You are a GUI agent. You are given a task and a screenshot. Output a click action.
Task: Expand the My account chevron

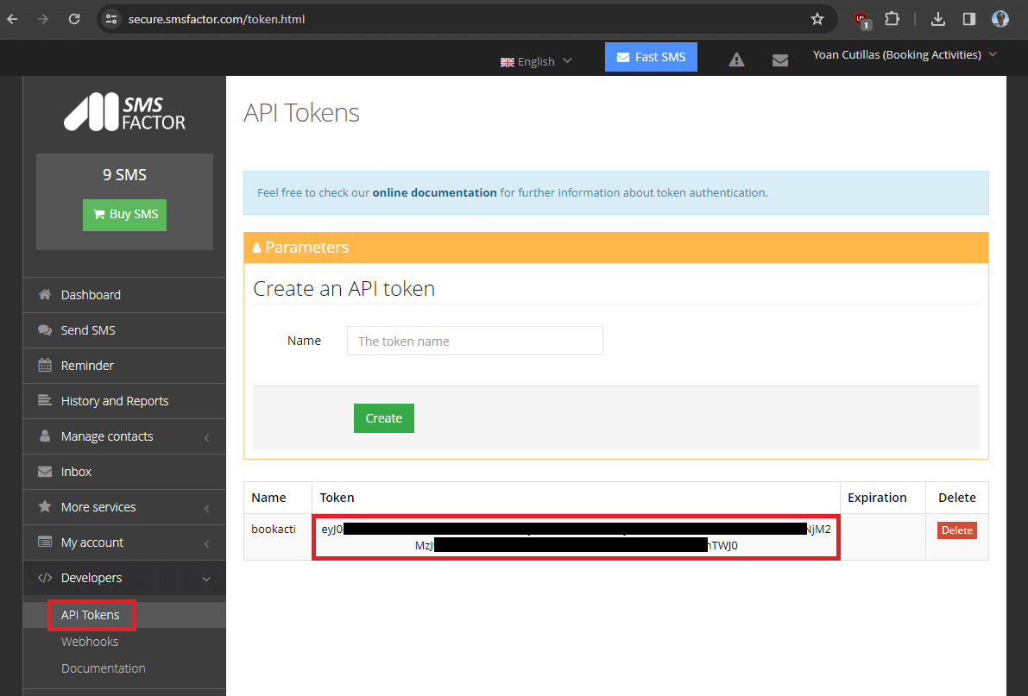click(x=206, y=543)
